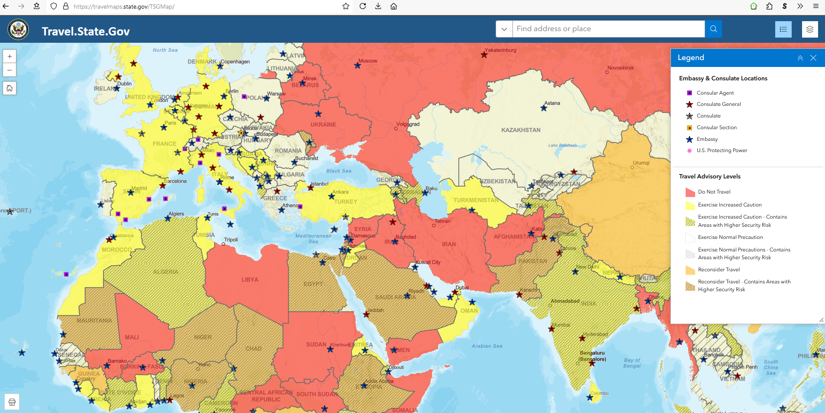Select the Moscow embassy star marker
The height and width of the screenshot is (413, 825).
point(358,66)
